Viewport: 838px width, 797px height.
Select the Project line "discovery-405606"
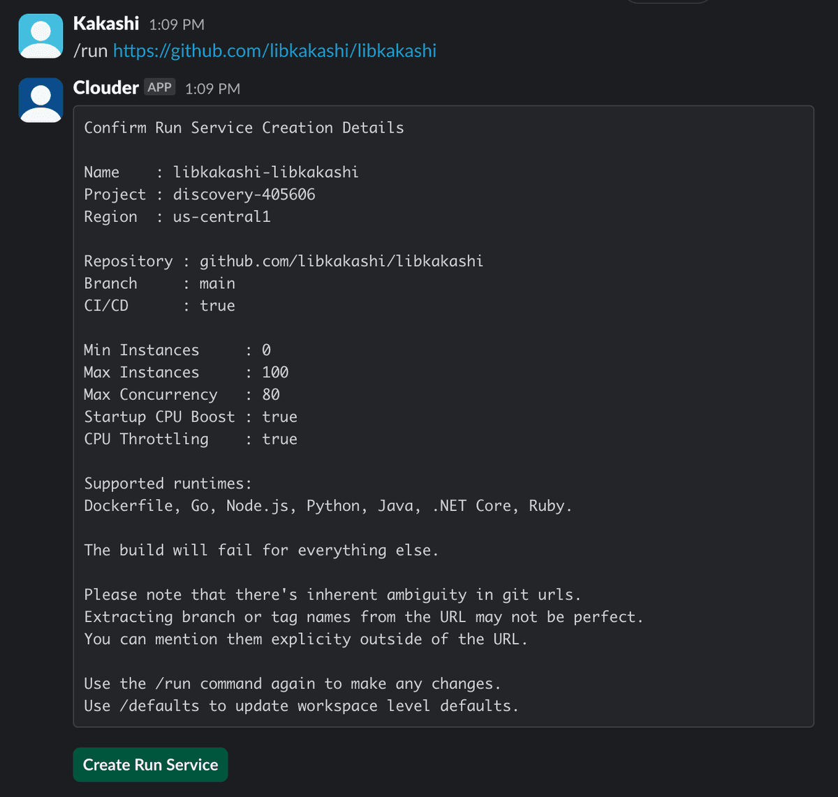click(x=200, y=195)
